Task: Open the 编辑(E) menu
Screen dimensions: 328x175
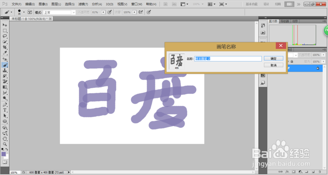Action: pyautogui.click(x=30, y=4)
